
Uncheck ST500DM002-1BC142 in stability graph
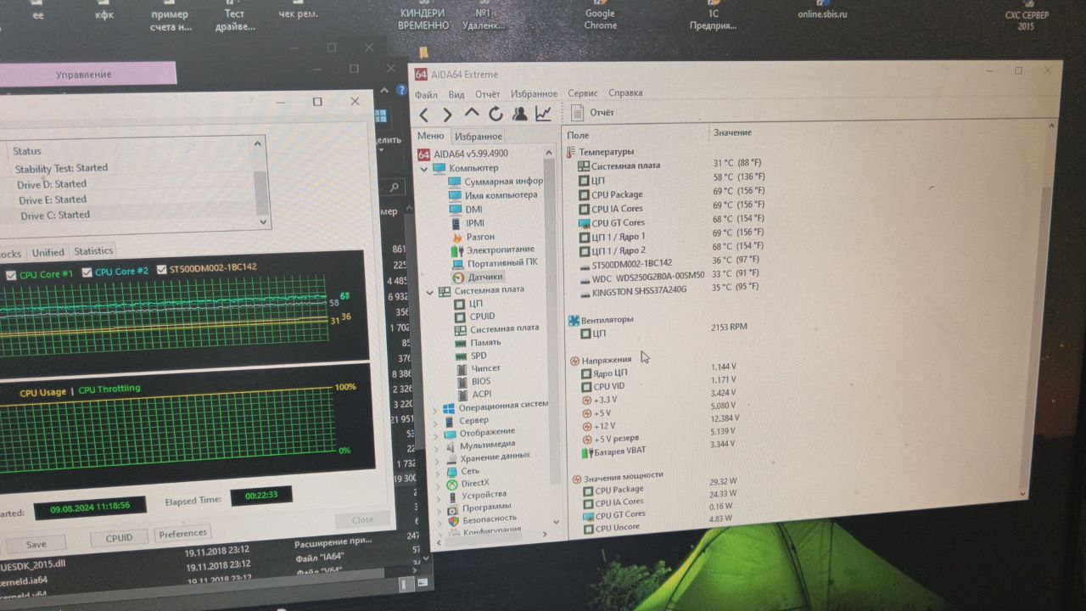click(x=162, y=270)
